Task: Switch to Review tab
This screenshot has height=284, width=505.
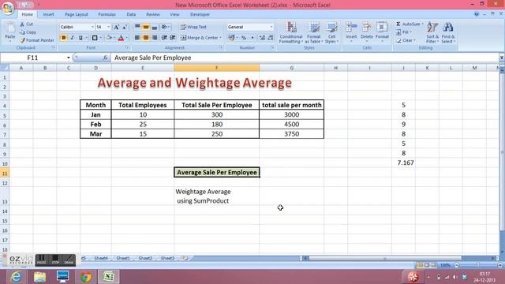Action: [152, 14]
